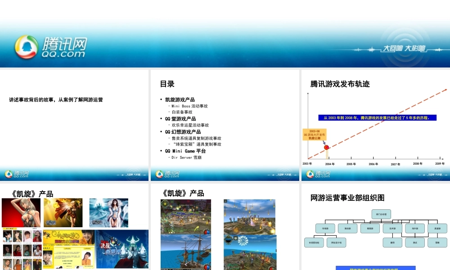This screenshot has height=270, width=450.
Task: Click the orange 2003-08 callout box
Action: 315,135
